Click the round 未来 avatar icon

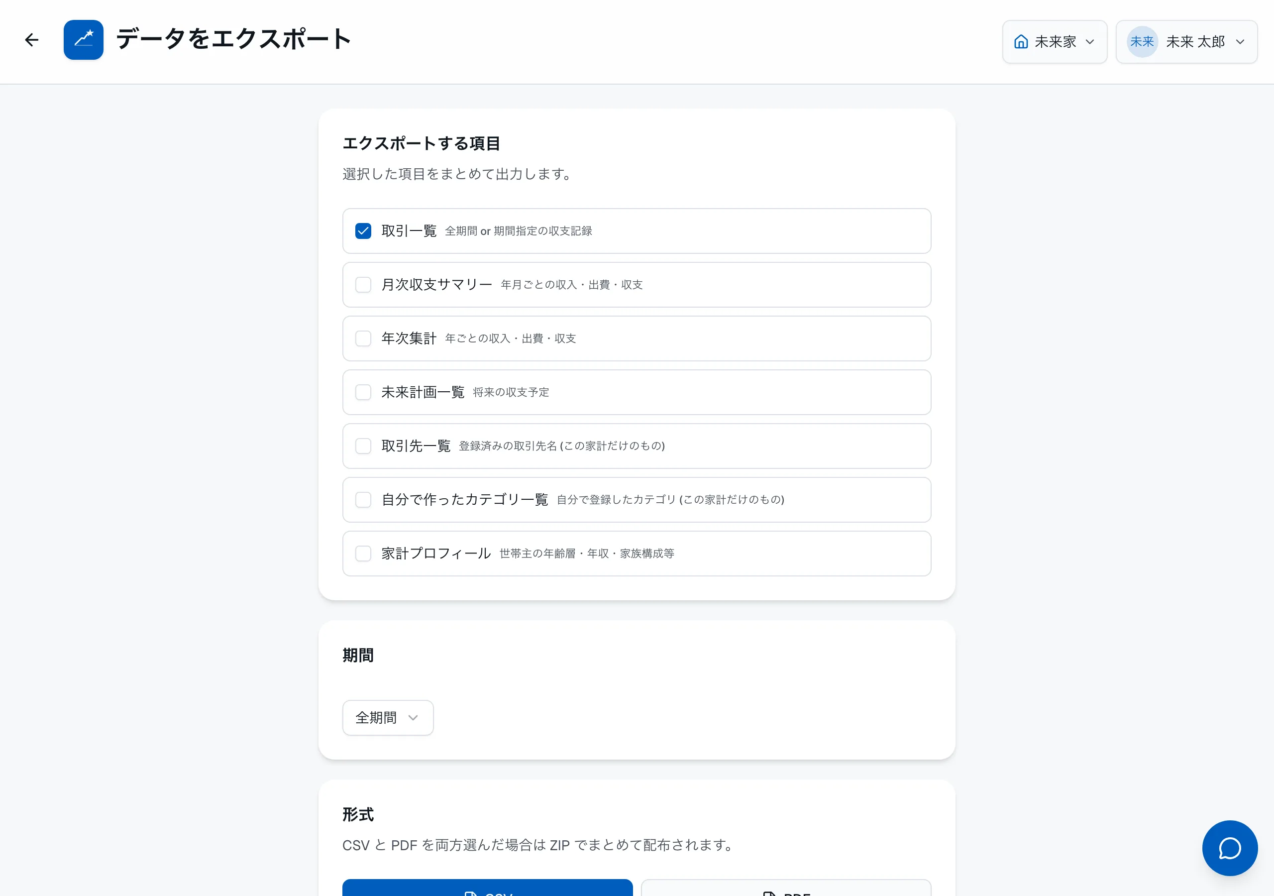point(1142,42)
